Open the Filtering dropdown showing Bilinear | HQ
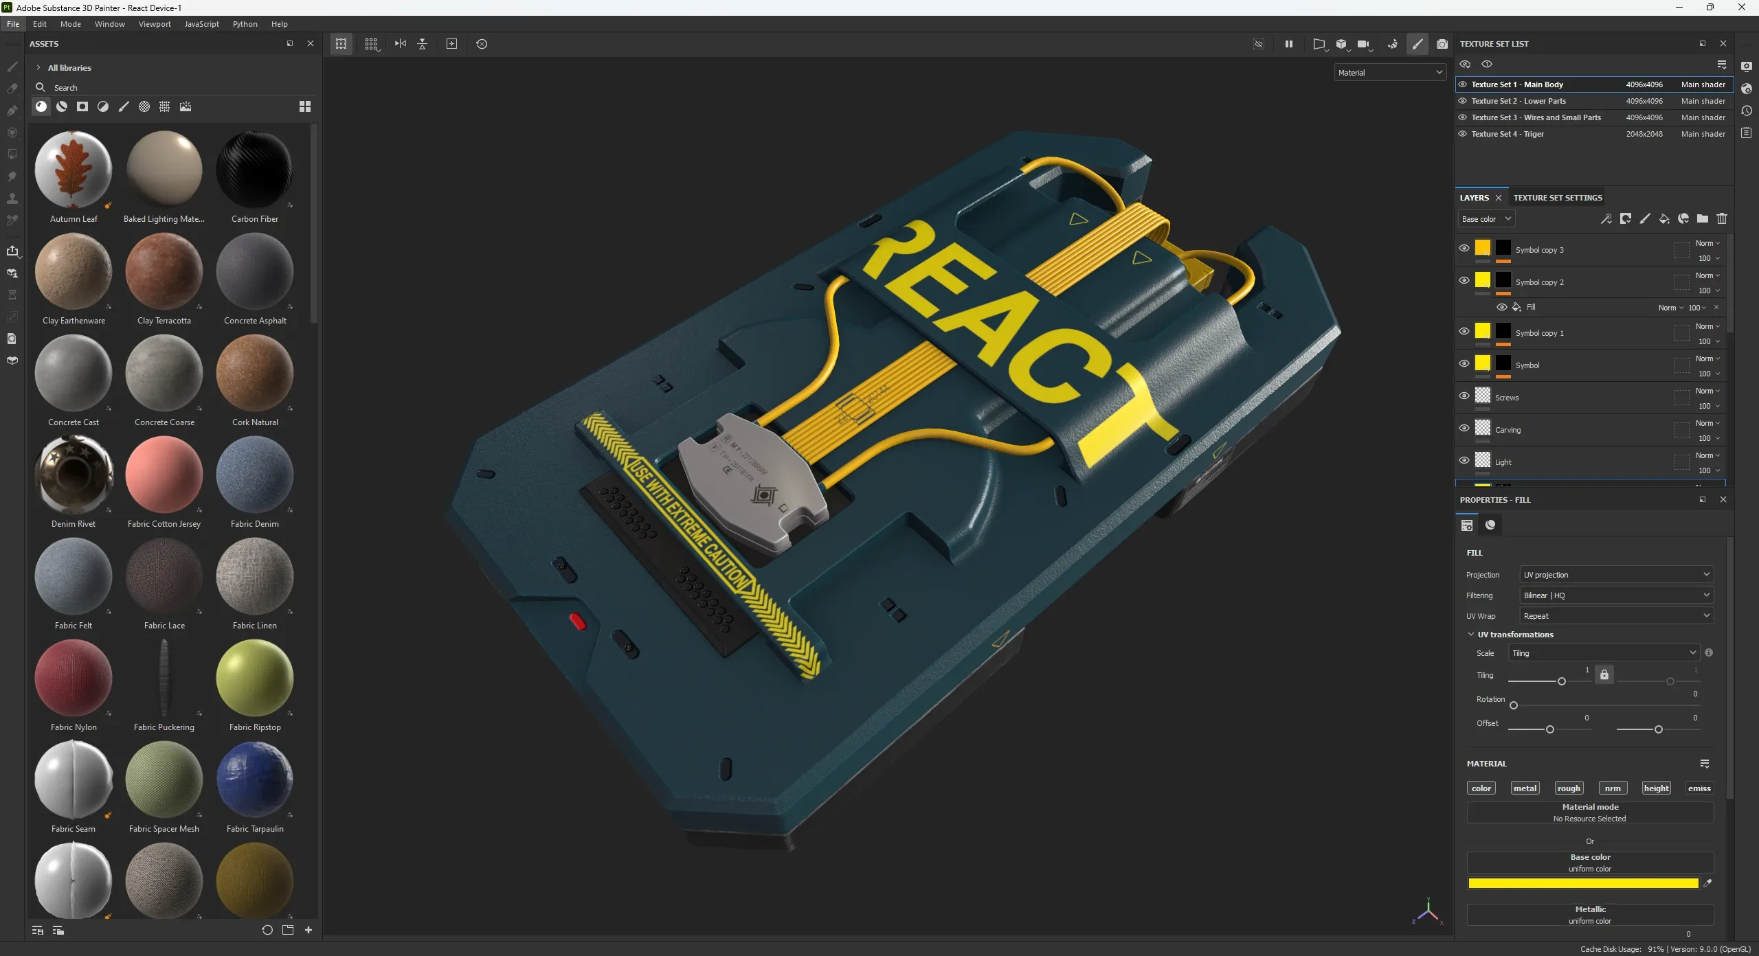The height and width of the screenshot is (956, 1759). point(1616,595)
